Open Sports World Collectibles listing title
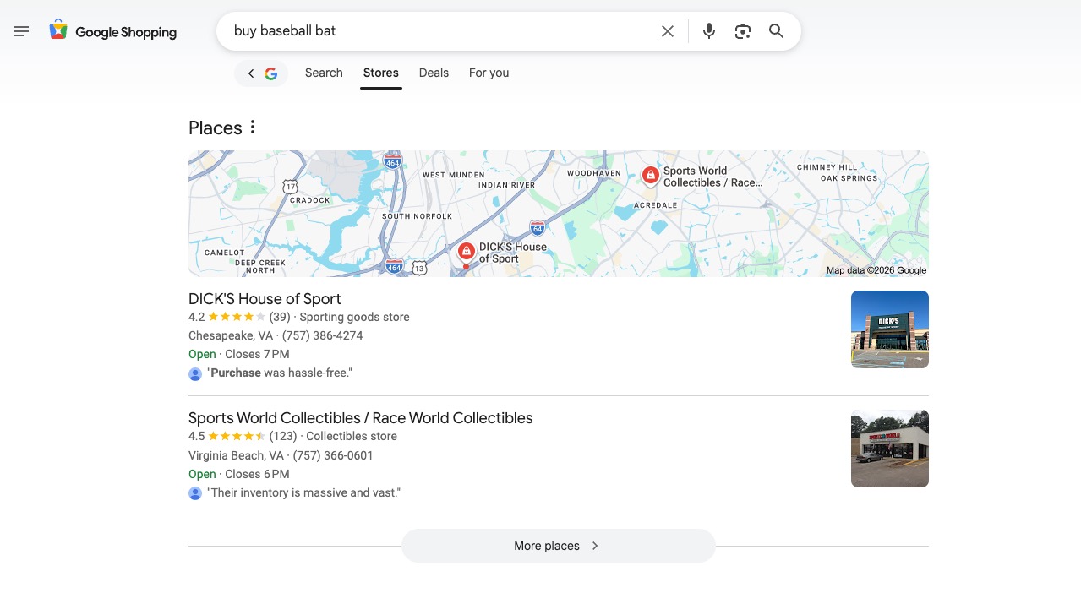 point(360,418)
